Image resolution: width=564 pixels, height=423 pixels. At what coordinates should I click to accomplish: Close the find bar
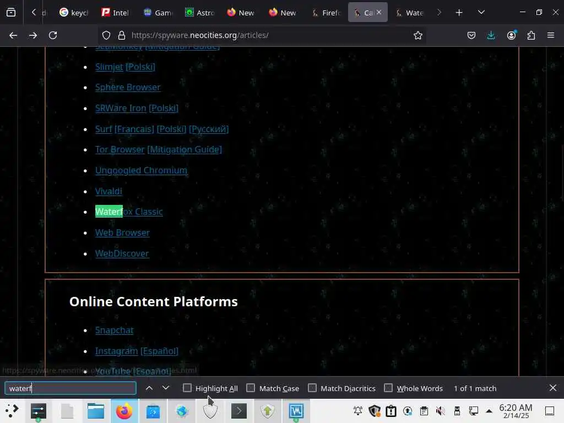point(553,388)
